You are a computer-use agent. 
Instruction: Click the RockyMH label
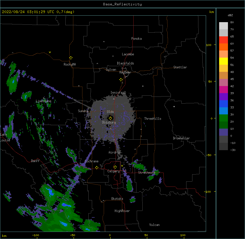click(70, 64)
